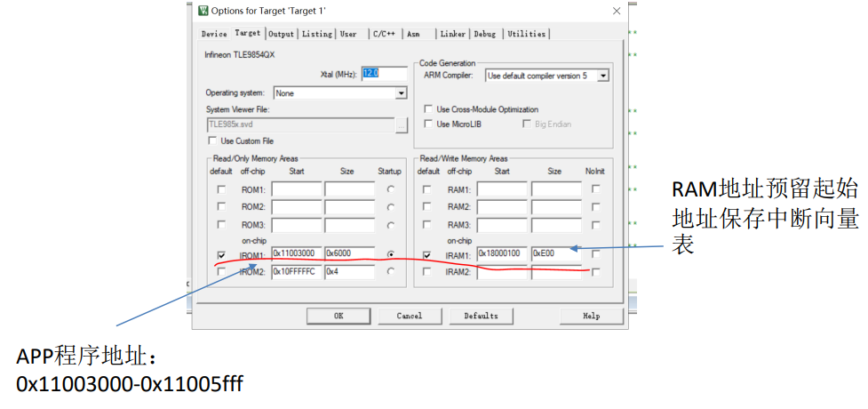Click the RAM2 Size field
The height and width of the screenshot is (409, 868).
click(x=556, y=207)
